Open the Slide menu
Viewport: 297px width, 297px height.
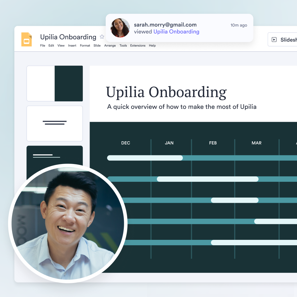coord(97,45)
